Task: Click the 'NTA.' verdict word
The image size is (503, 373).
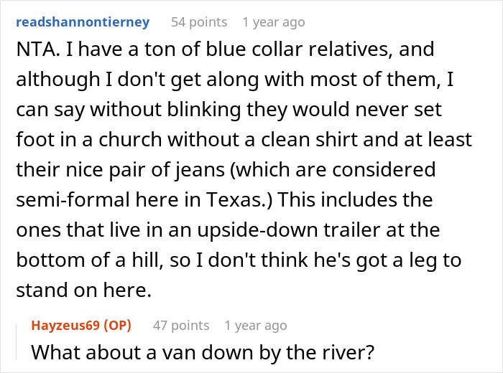Action: click(34, 51)
